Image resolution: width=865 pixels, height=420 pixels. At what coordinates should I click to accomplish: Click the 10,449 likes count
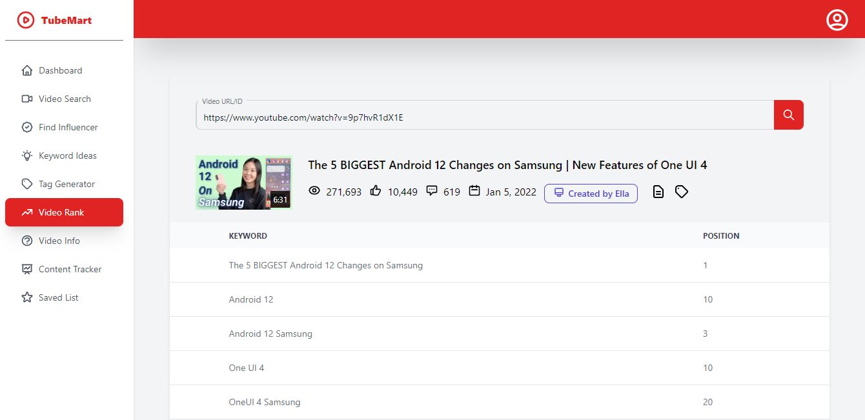pos(403,192)
